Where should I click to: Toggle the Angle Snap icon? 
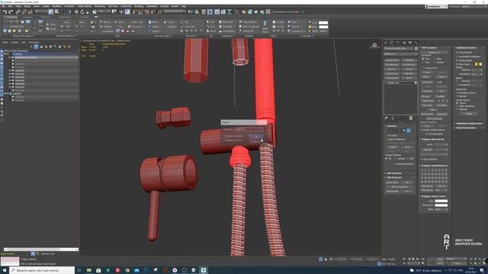point(140,12)
